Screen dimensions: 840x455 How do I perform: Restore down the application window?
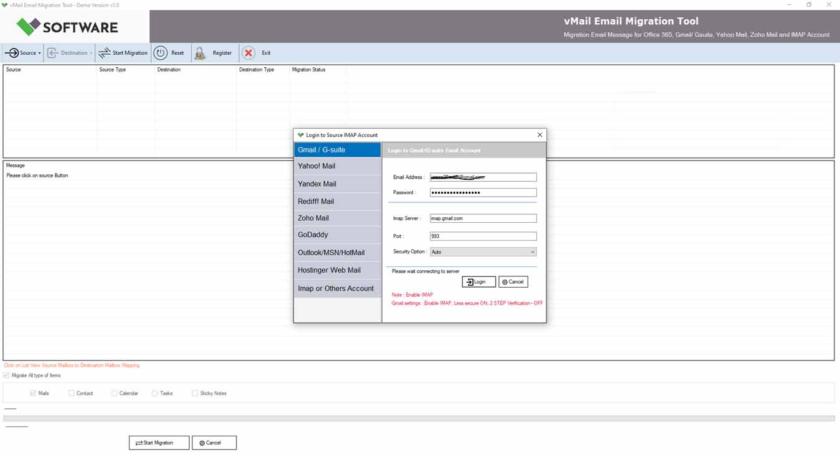809,4
